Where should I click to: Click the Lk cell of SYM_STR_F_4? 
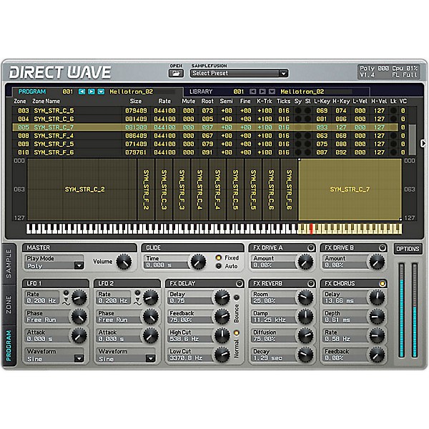pos(393,136)
